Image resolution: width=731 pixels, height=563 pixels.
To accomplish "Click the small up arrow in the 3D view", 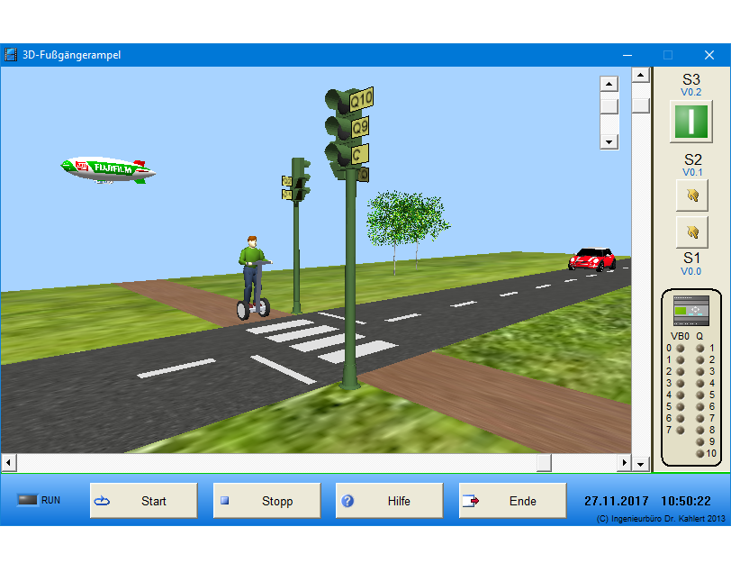I will [x=609, y=85].
